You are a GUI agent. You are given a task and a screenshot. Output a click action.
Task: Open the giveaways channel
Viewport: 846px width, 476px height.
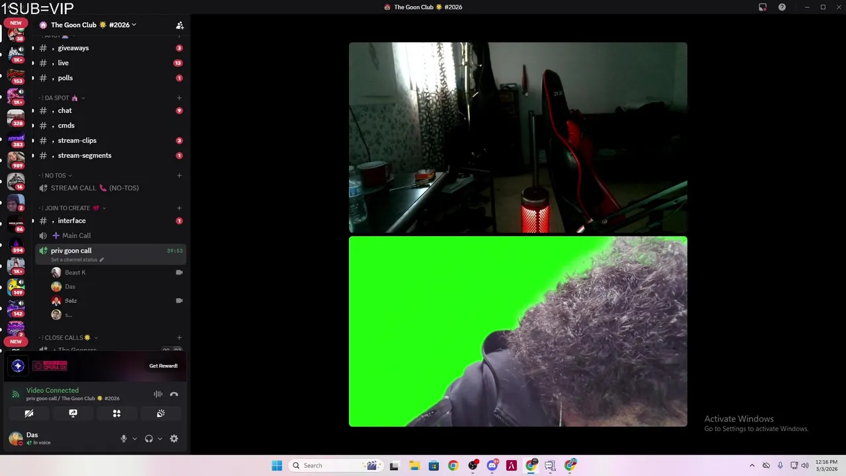tap(110, 48)
